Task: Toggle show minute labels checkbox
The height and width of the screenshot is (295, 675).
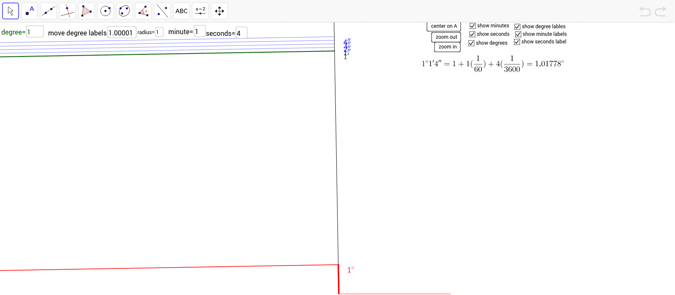Action: click(x=518, y=34)
